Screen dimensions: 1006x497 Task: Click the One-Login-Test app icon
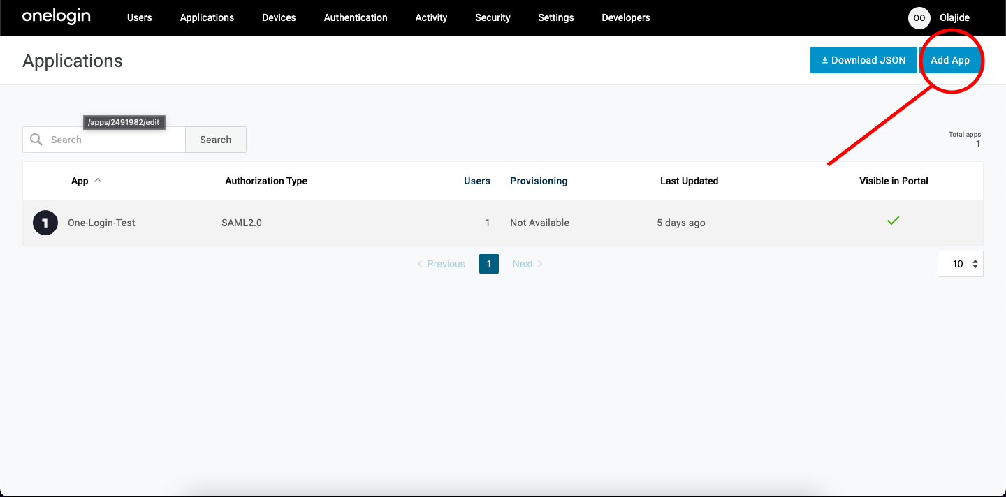pos(45,223)
